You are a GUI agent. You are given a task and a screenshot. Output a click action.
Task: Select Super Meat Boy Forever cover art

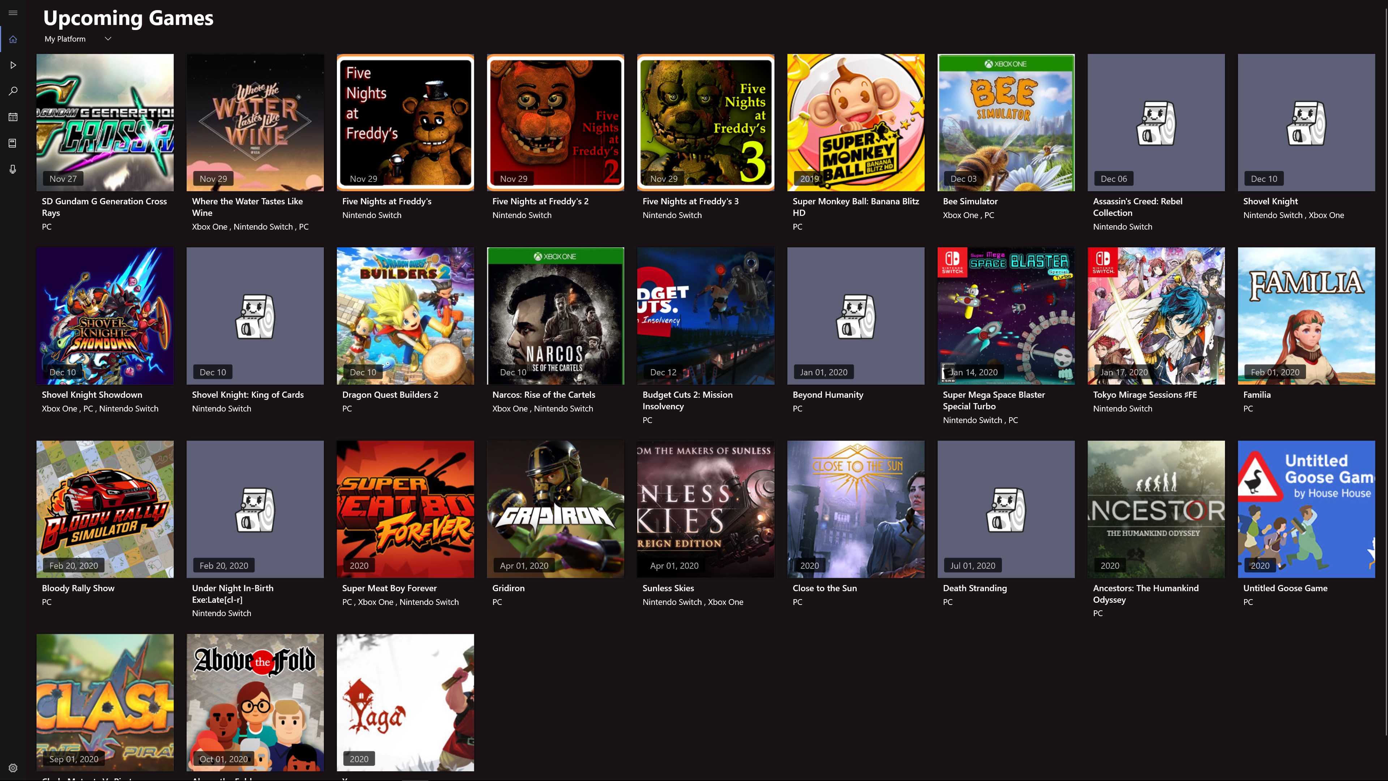405,509
